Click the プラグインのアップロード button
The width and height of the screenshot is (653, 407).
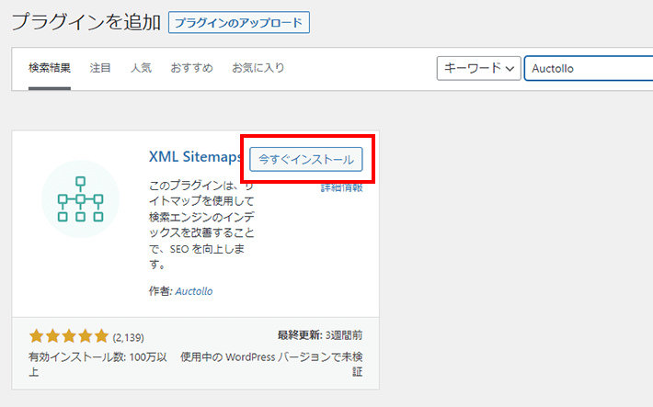click(239, 22)
